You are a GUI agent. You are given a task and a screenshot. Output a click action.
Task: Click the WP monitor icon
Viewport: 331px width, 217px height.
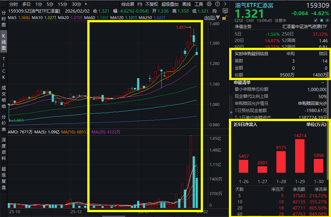[x=225, y=11]
